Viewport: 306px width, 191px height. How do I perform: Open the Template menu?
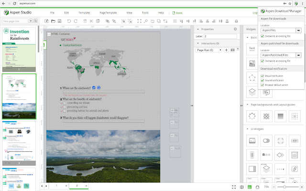[84, 13]
